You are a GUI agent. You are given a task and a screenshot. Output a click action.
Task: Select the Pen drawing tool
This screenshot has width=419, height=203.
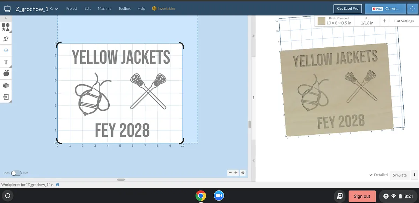coord(6,39)
